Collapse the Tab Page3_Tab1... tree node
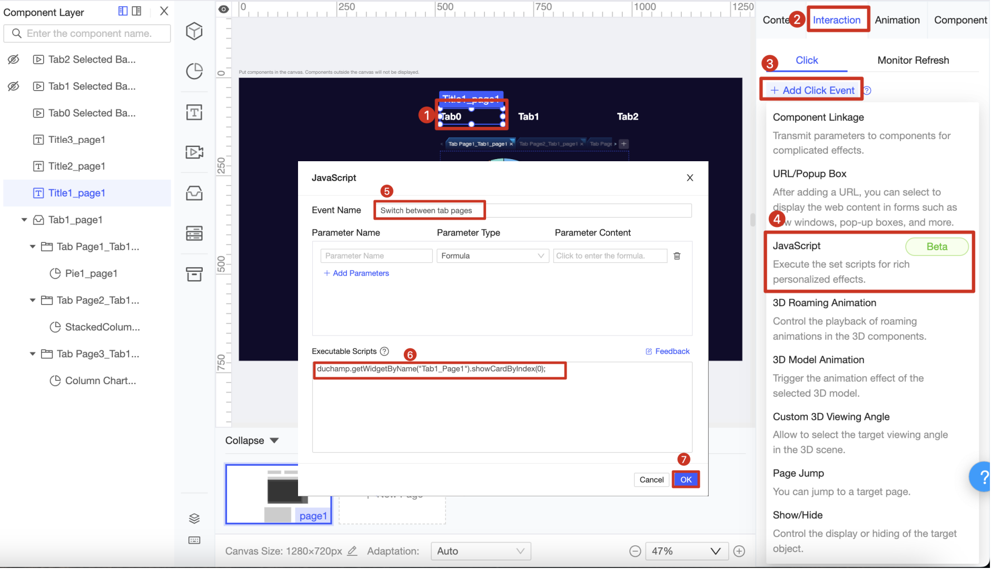Image resolution: width=991 pixels, height=569 pixels. [x=32, y=354]
